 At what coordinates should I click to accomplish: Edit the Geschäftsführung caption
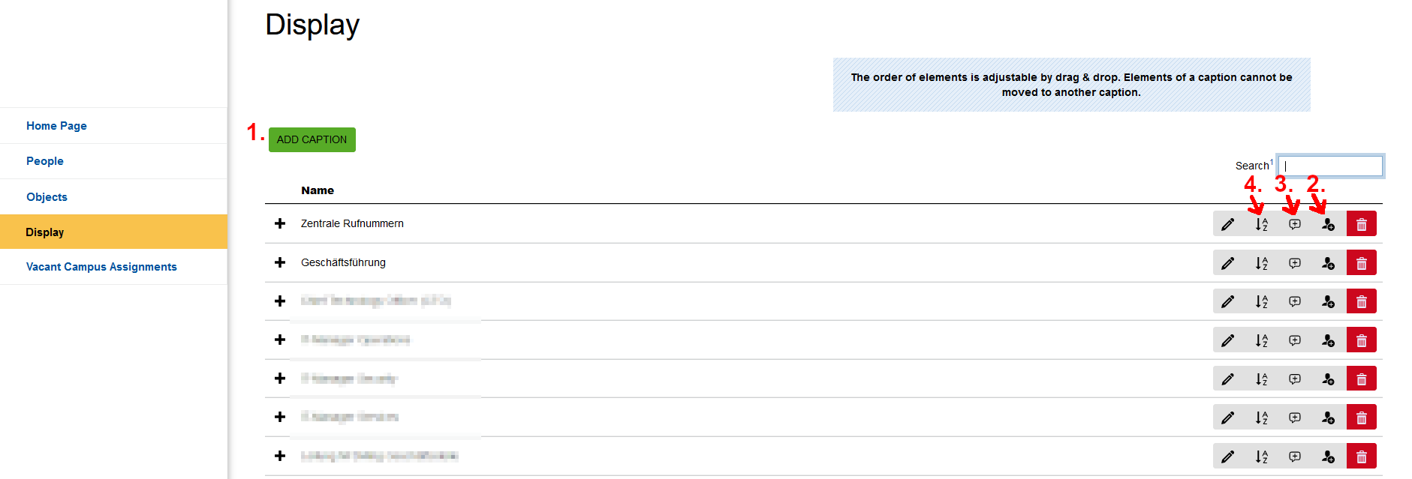1228,263
